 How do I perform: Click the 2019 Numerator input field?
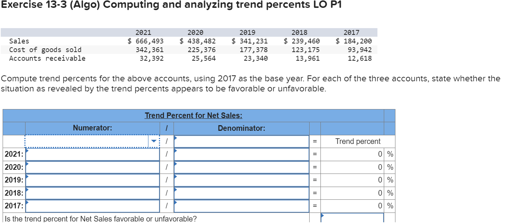[x=92, y=180]
